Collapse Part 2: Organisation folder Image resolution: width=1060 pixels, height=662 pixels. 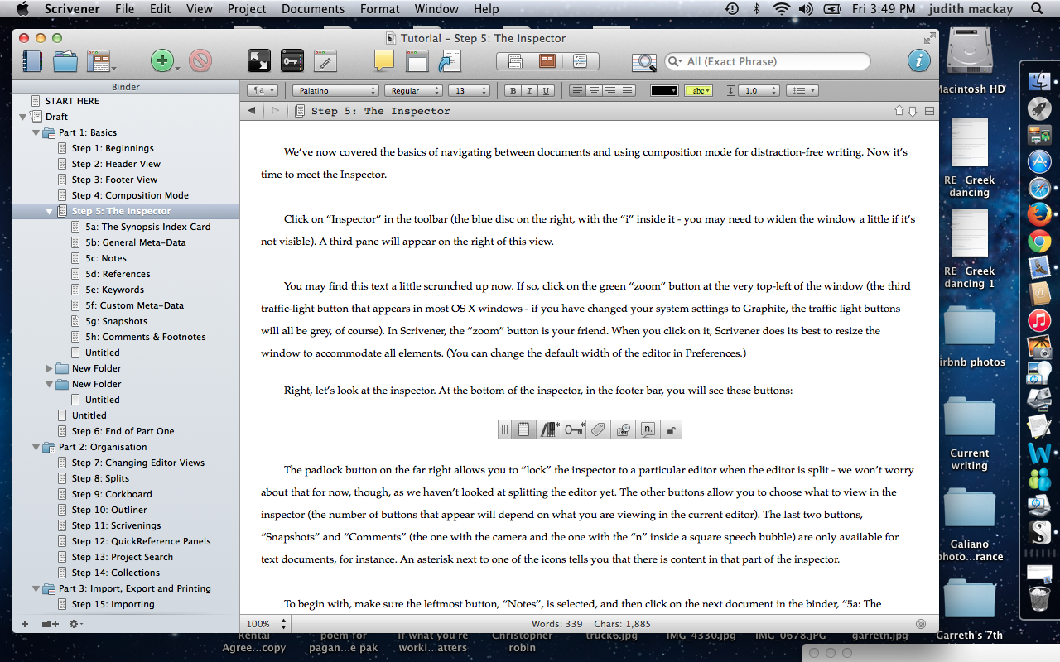point(36,447)
